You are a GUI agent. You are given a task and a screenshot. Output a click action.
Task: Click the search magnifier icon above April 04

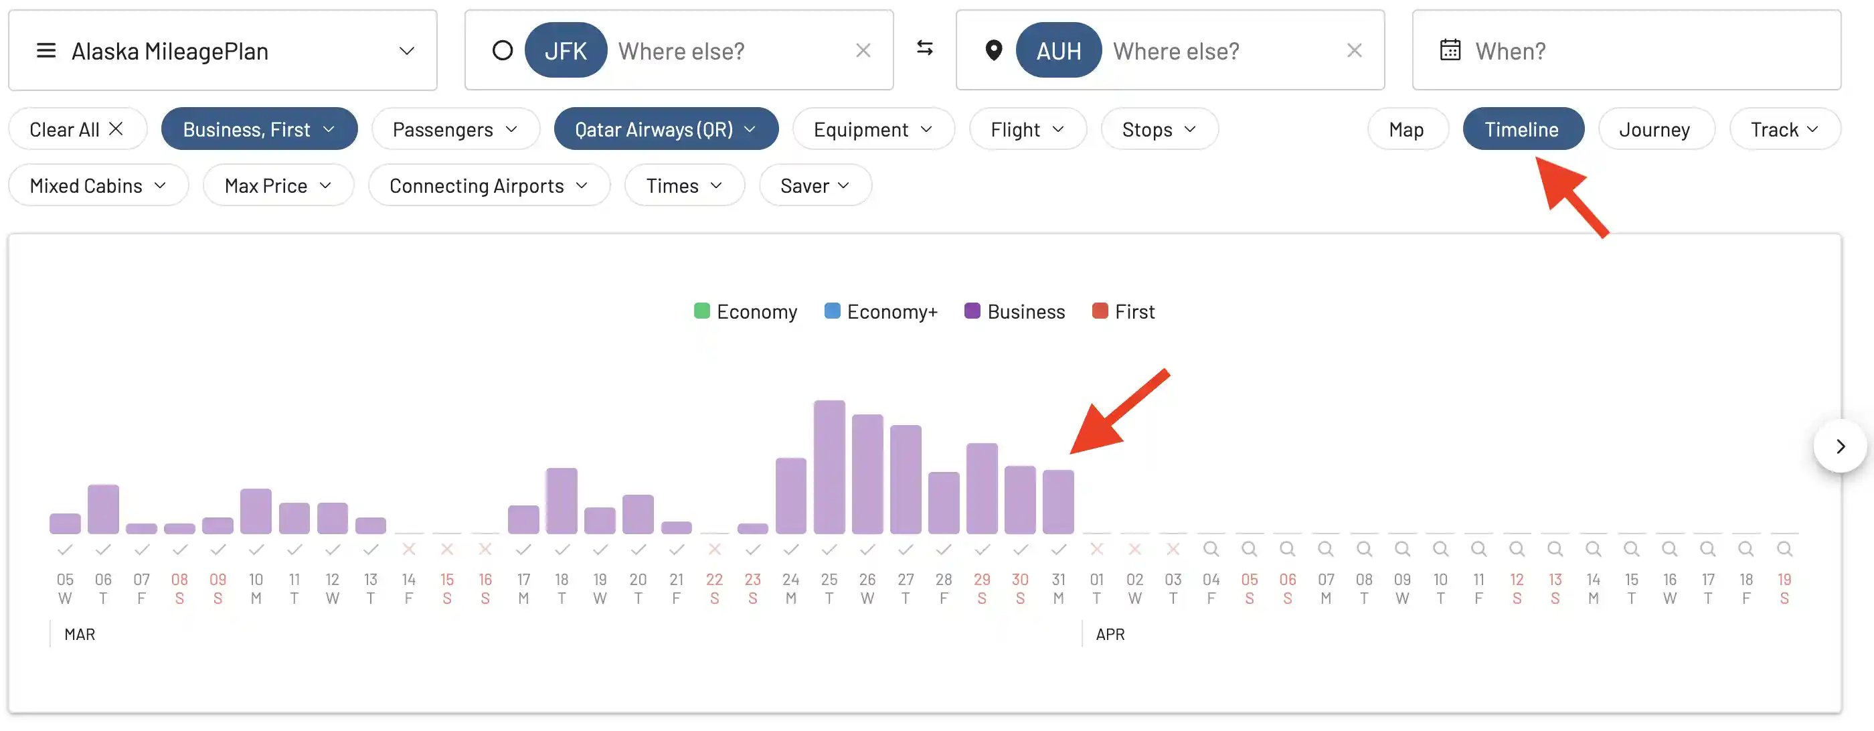tap(1211, 549)
